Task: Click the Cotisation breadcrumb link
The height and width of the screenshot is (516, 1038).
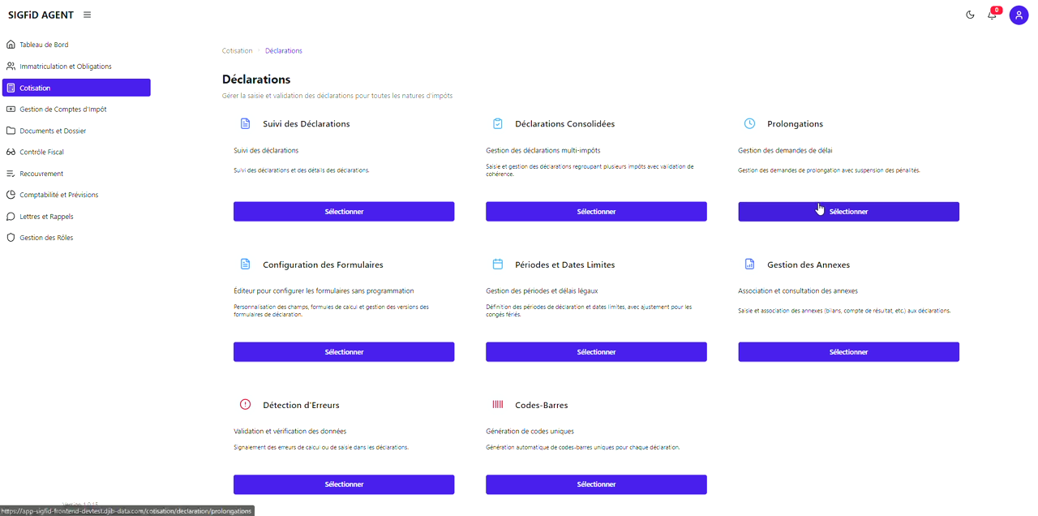Action: pos(237,51)
